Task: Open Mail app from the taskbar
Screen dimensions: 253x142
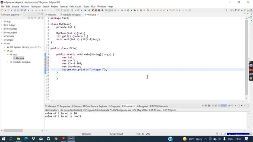Action: 41,139
